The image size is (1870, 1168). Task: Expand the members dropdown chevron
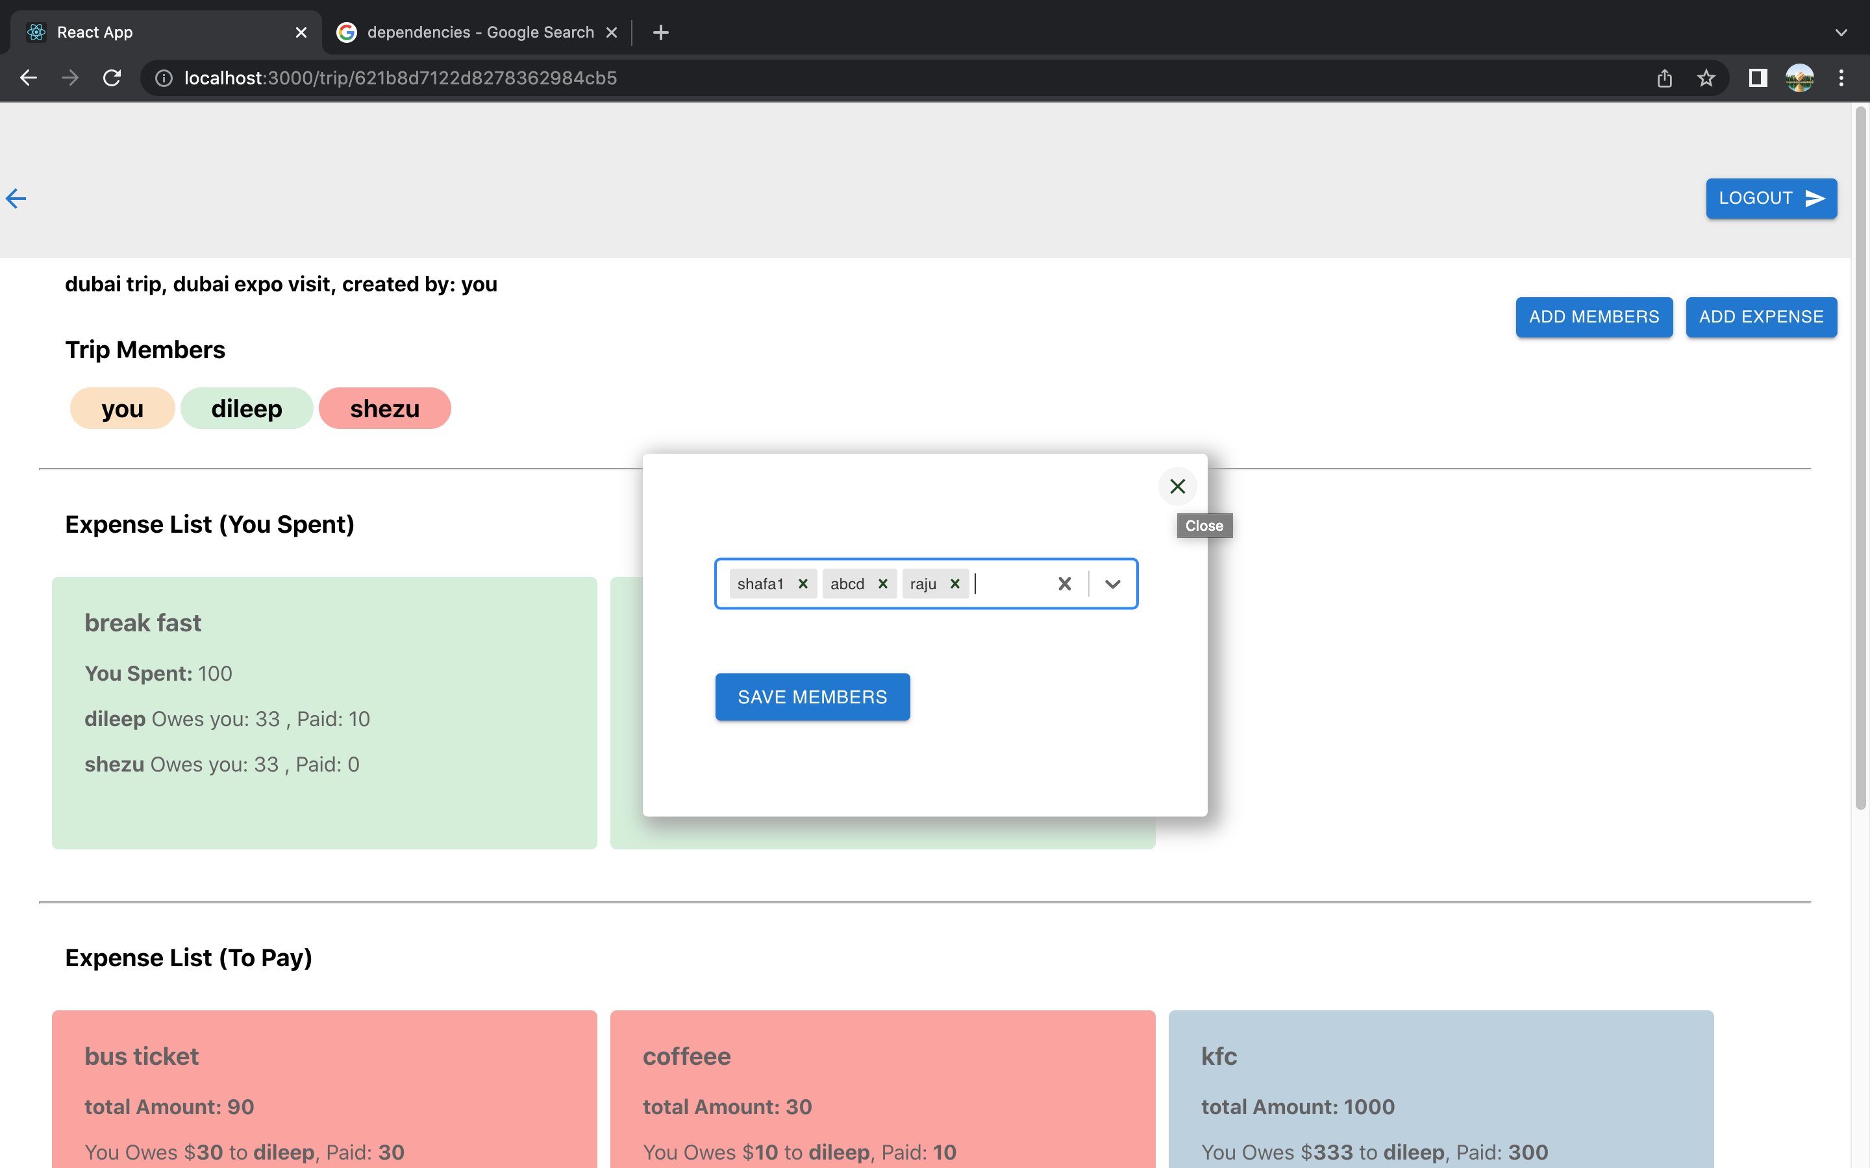(x=1113, y=584)
